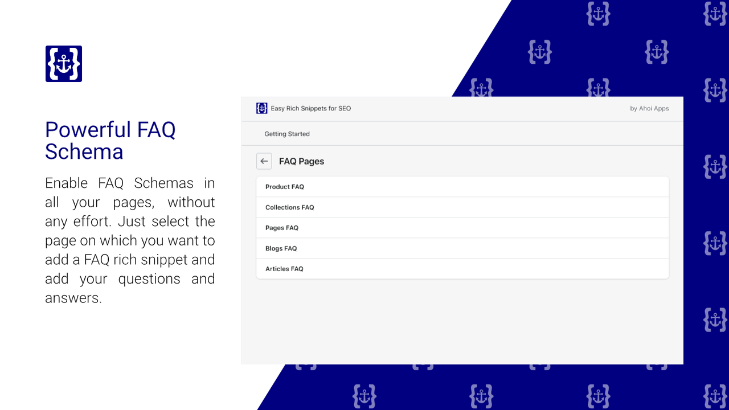The image size is (729, 410).
Task: Click the FAQ Pages title text
Action: pos(301,161)
